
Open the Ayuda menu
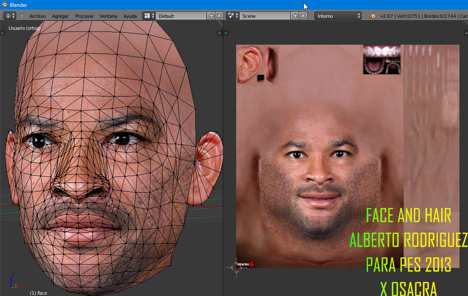[x=130, y=16]
